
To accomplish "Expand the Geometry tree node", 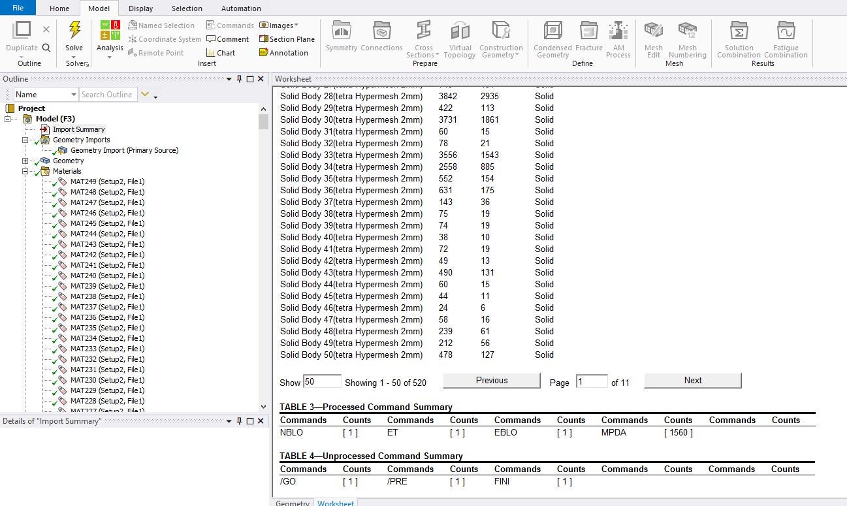I will (x=25, y=161).
